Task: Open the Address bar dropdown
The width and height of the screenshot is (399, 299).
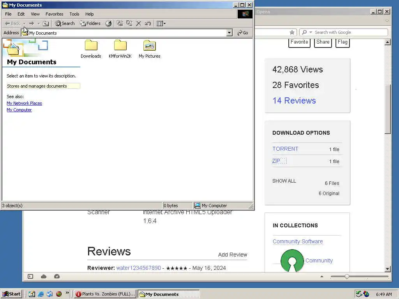Action: click(x=229, y=33)
